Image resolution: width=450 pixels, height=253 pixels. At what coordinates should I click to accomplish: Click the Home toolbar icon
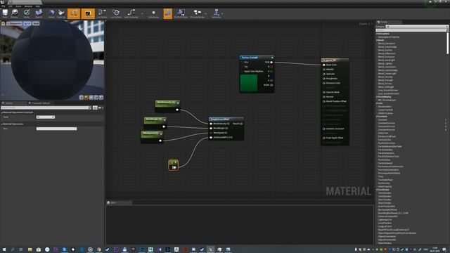click(51, 13)
